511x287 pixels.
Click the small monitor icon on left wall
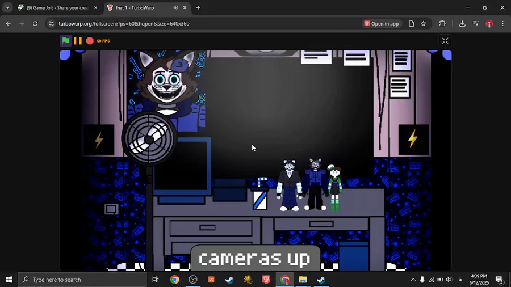[111, 209]
